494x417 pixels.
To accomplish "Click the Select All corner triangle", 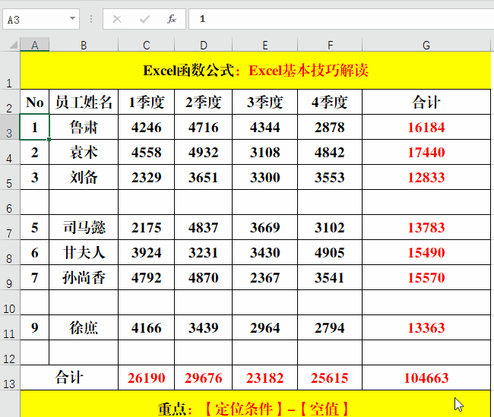I will [x=10, y=46].
